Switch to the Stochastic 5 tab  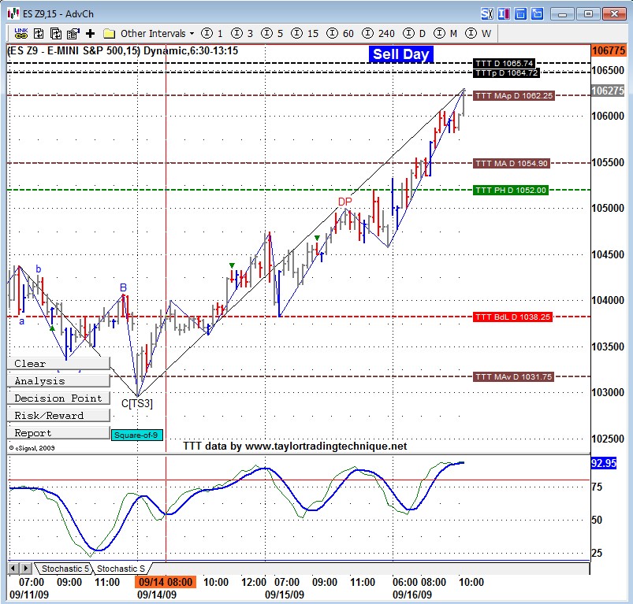point(65,569)
